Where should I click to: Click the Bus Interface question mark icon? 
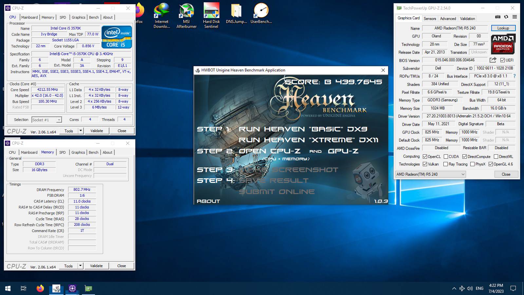click(x=515, y=76)
